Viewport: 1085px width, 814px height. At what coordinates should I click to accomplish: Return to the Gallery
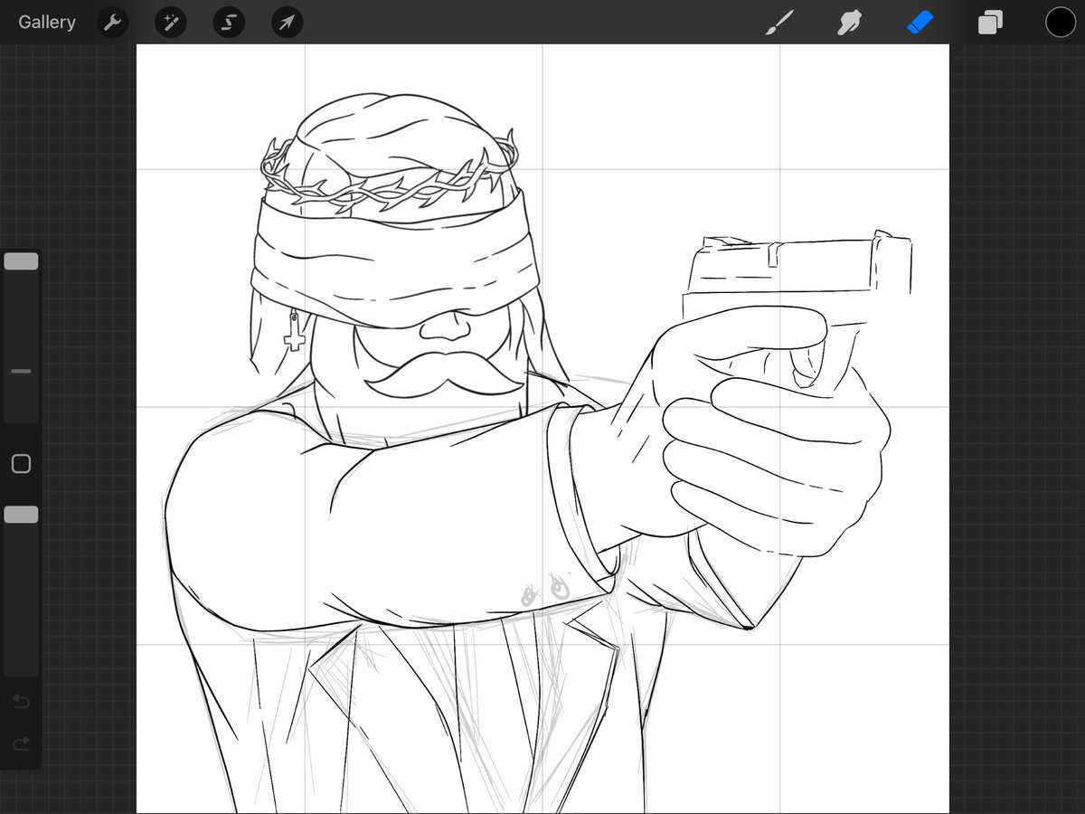tap(47, 23)
